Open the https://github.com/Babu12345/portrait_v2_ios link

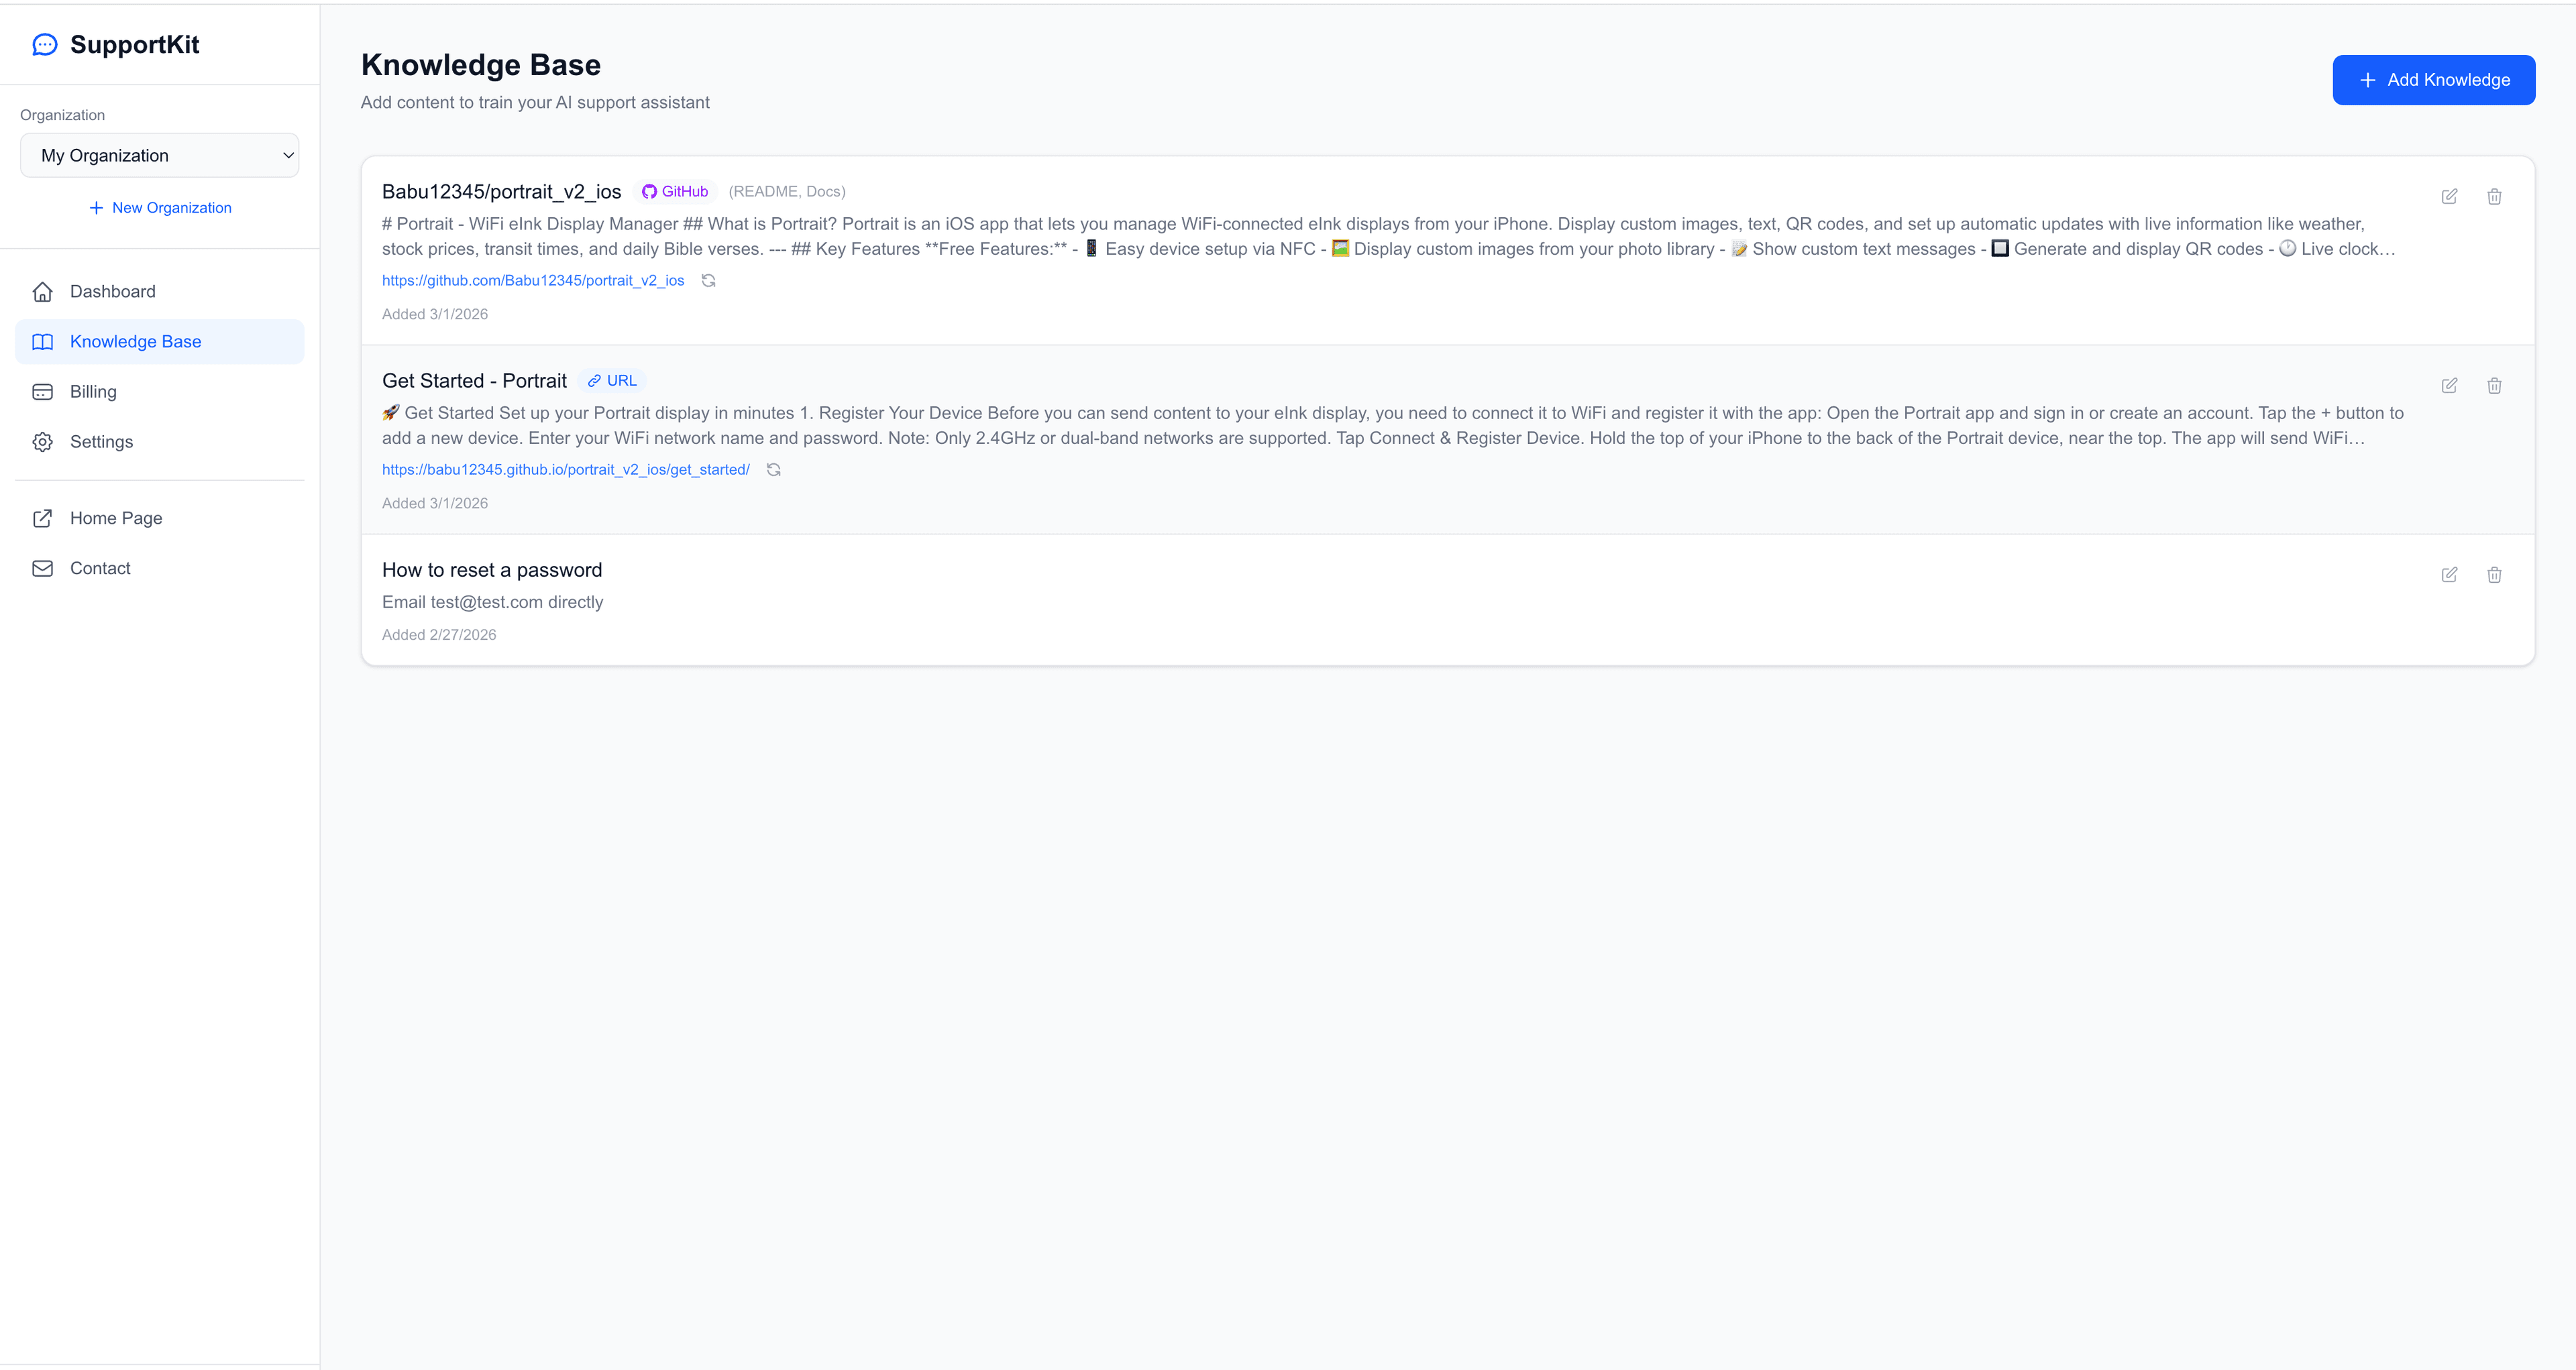(533, 281)
